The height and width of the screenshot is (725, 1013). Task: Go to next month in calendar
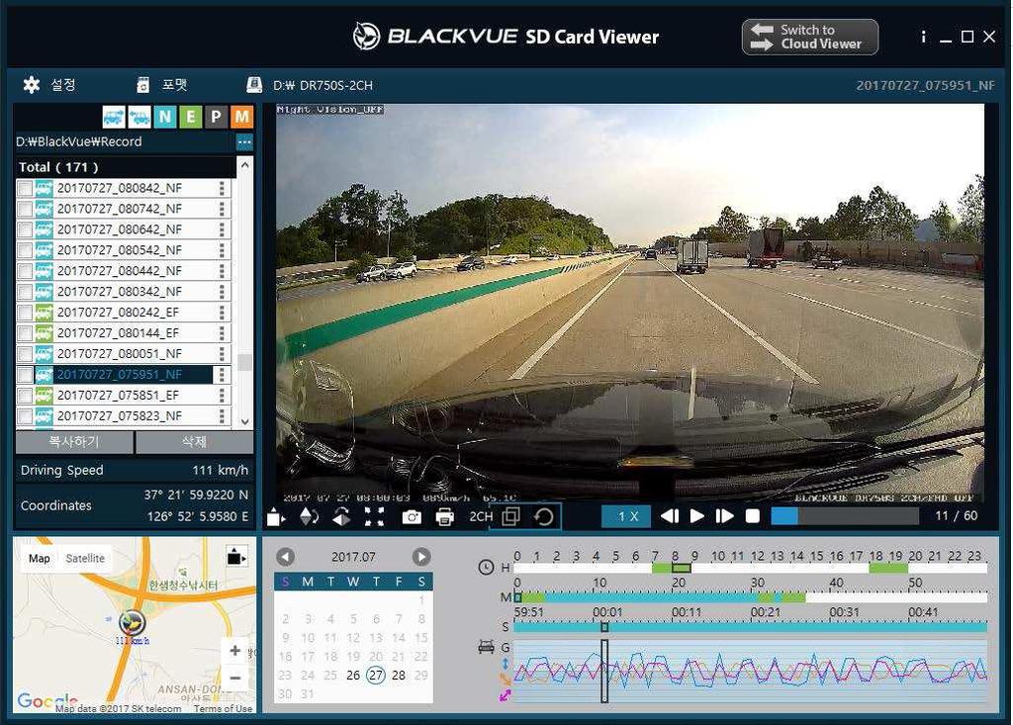coord(421,556)
